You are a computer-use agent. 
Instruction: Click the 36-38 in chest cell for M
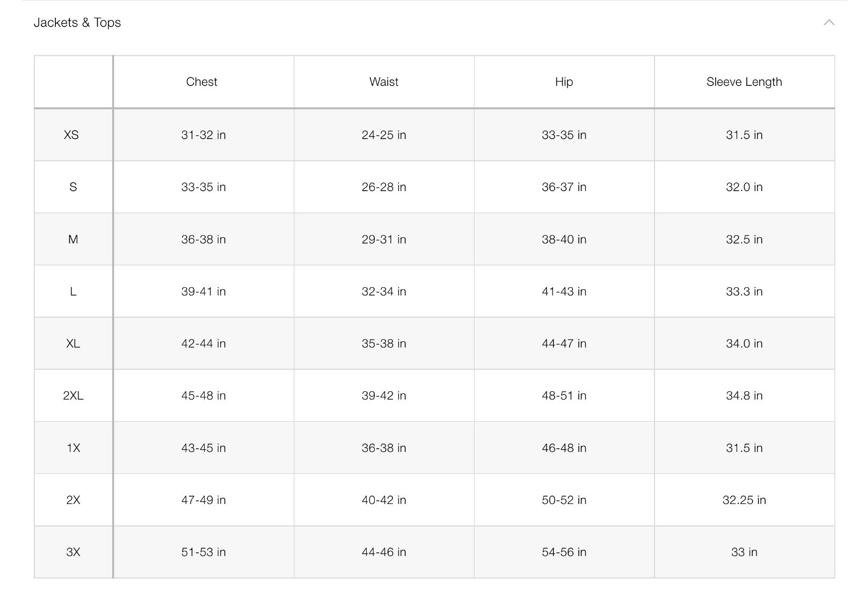click(203, 239)
